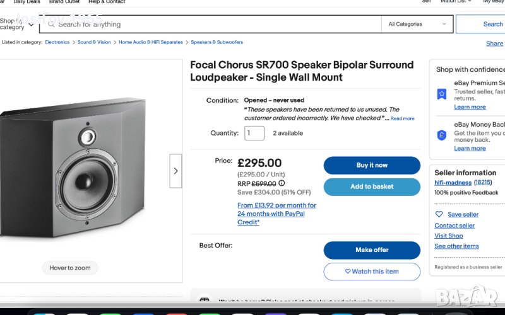505x315 pixels.
Task: Open the All Categories dropdown
Action: click(417, 24)
